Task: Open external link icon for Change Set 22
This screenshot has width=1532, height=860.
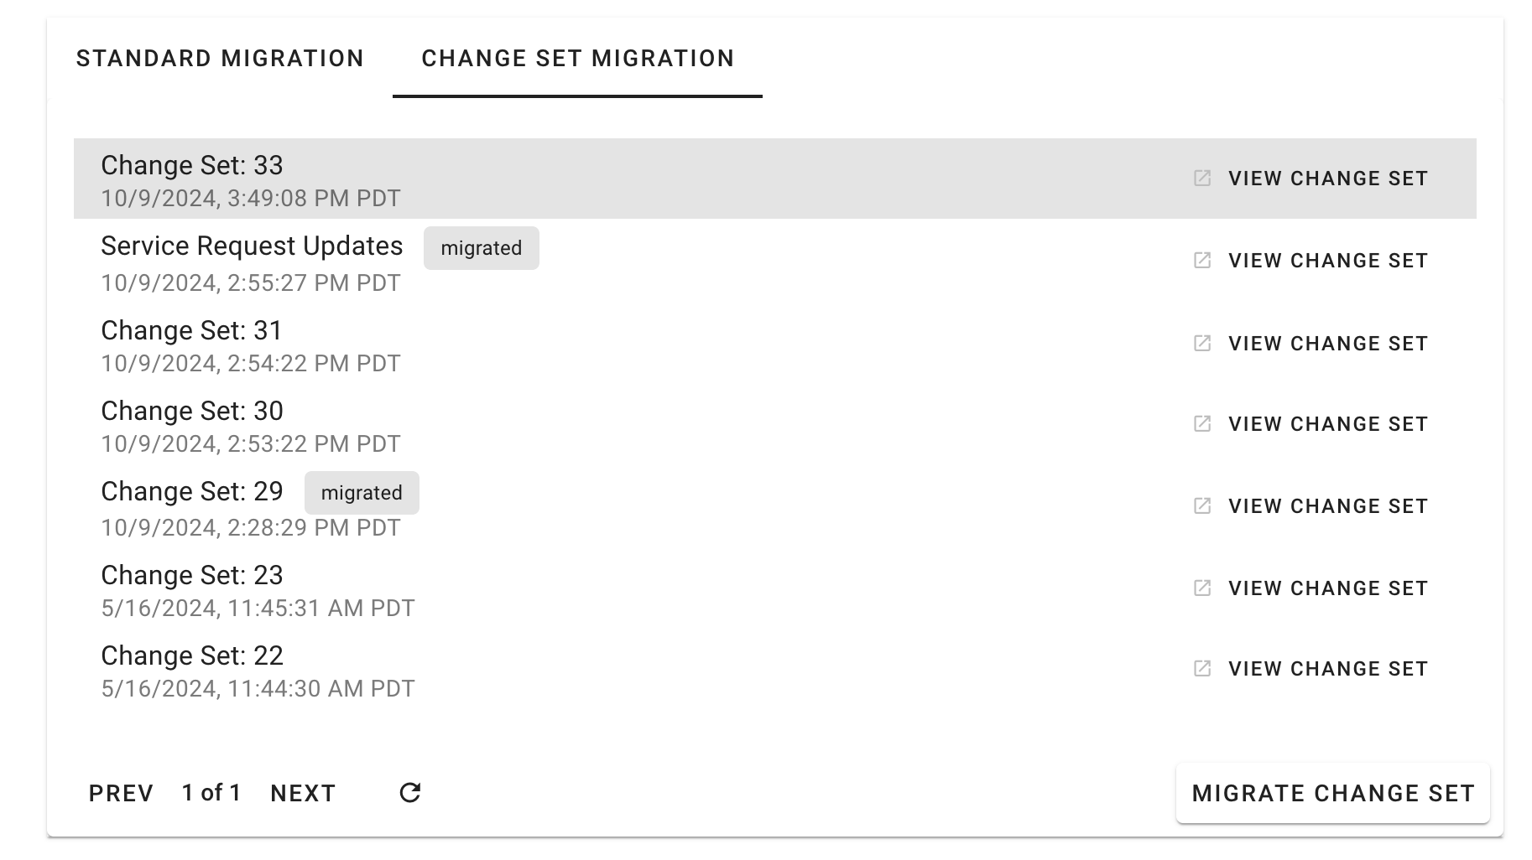Action: point(1202,669)
